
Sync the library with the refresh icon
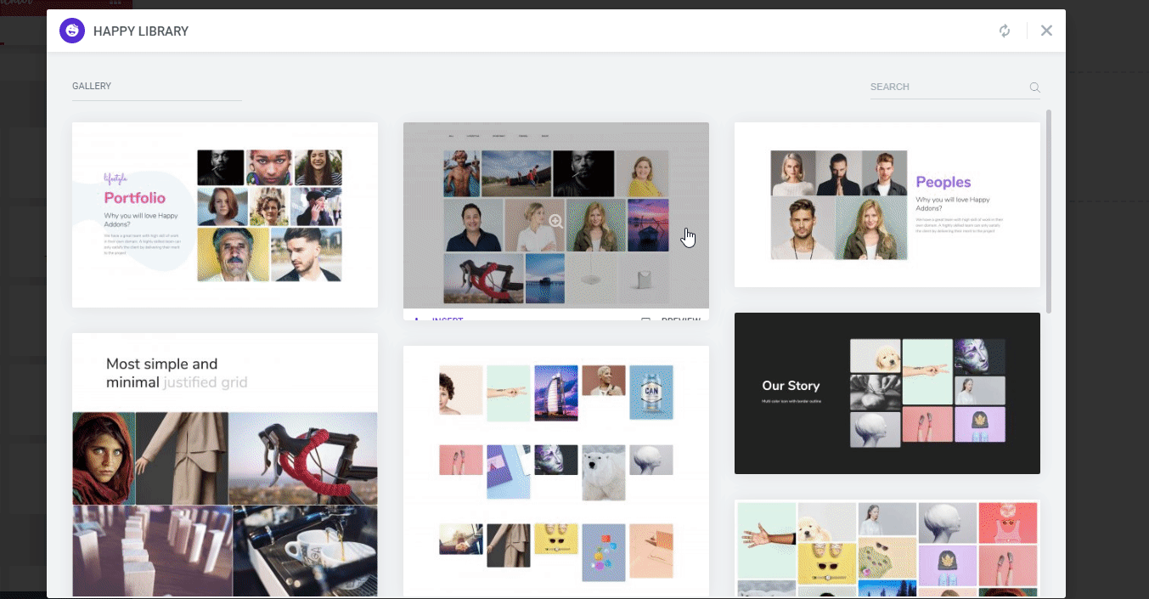tap(1005, 31)
